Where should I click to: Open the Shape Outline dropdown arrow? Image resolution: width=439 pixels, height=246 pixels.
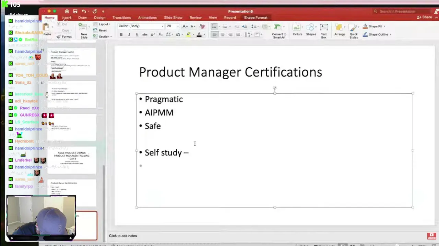click(x=390, y=35)
